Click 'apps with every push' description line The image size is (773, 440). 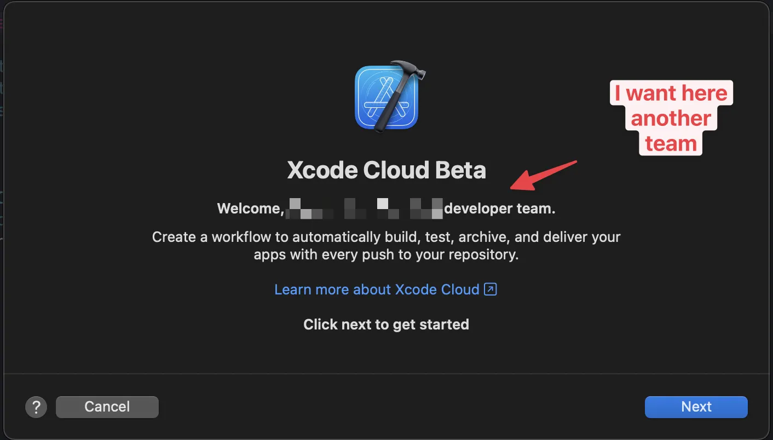tap(386, 254)
